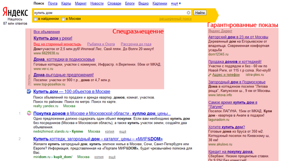Click the 'www.ver-c.ru' URL text
Screen dimensions: 281x161
coord(43,69)
